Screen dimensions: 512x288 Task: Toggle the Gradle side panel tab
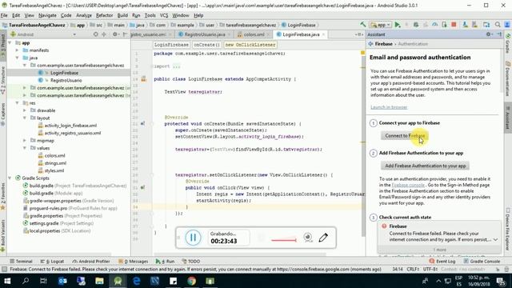509,43
